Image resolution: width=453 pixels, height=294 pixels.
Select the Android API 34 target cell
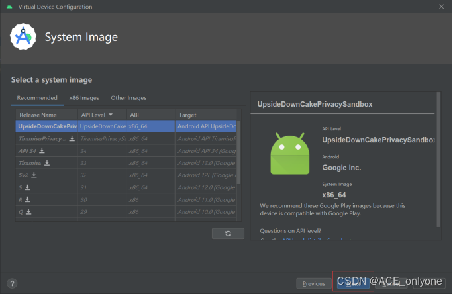(x=206, y=151)
